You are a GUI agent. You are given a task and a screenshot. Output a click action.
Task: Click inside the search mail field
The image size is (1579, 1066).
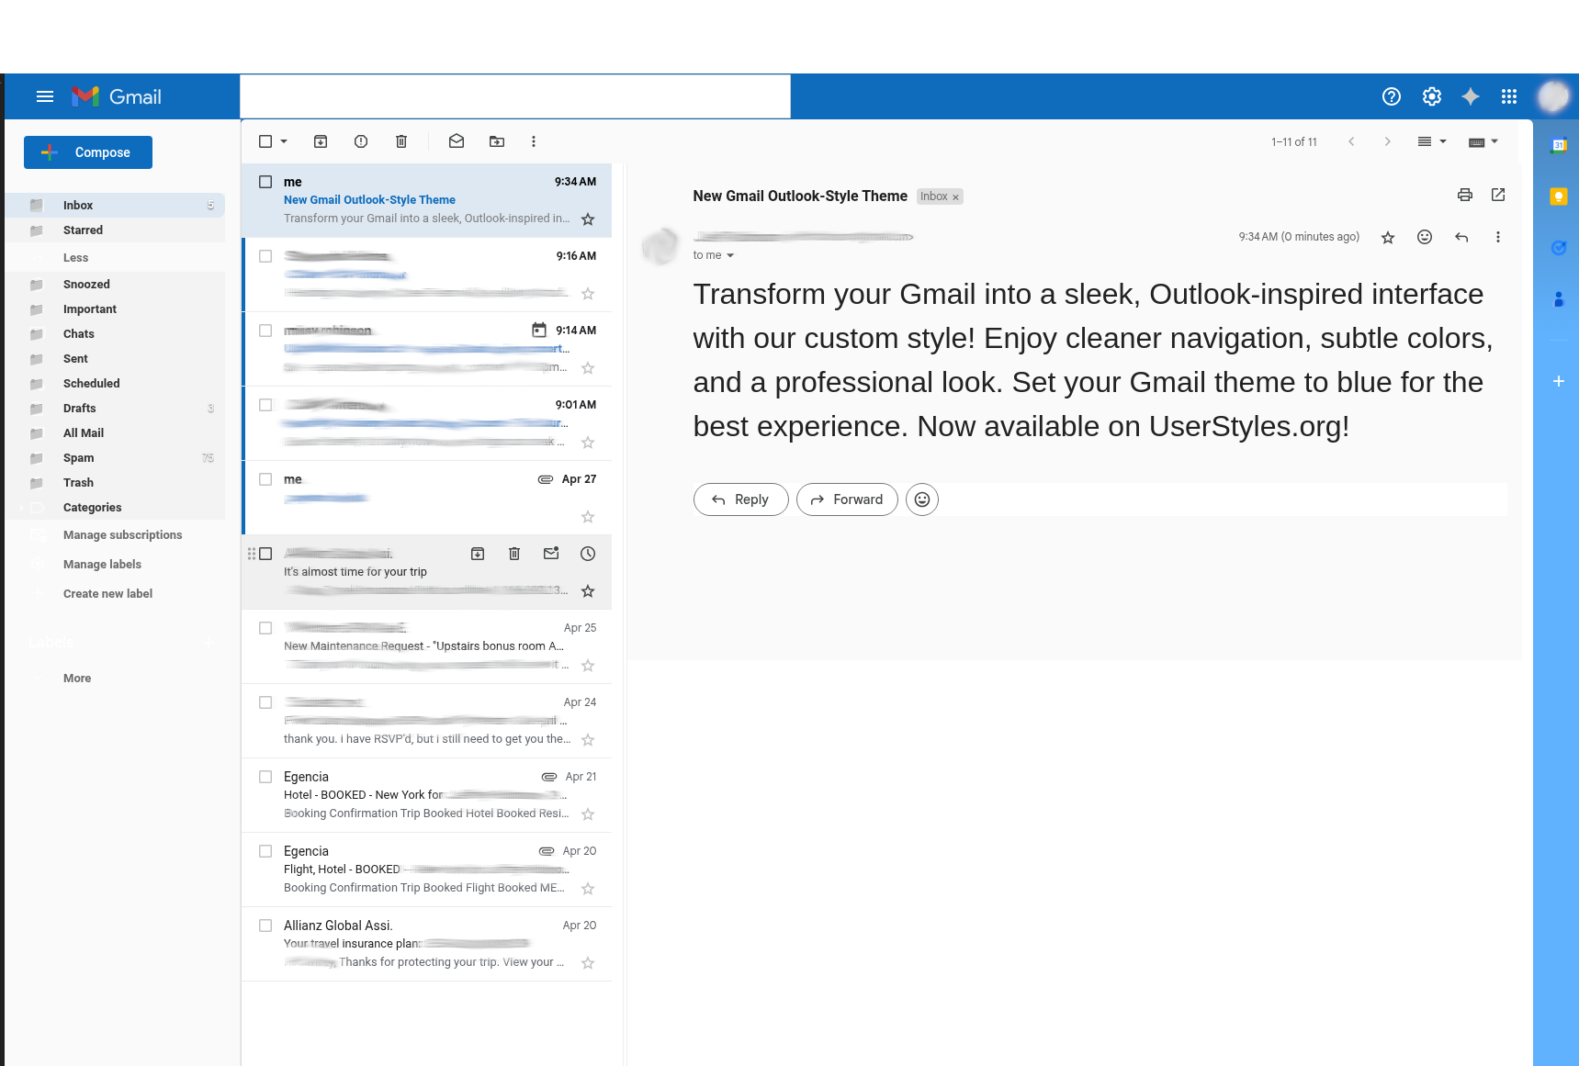click(514, 95)
